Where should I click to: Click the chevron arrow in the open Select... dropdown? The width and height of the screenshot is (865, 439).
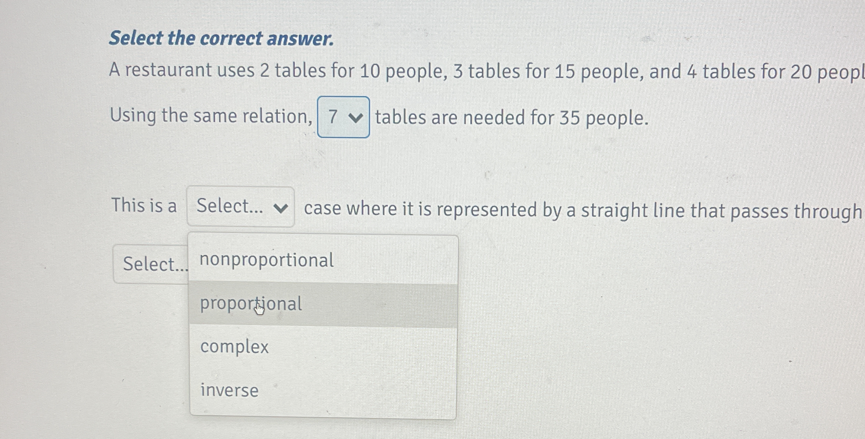(280, 208)
